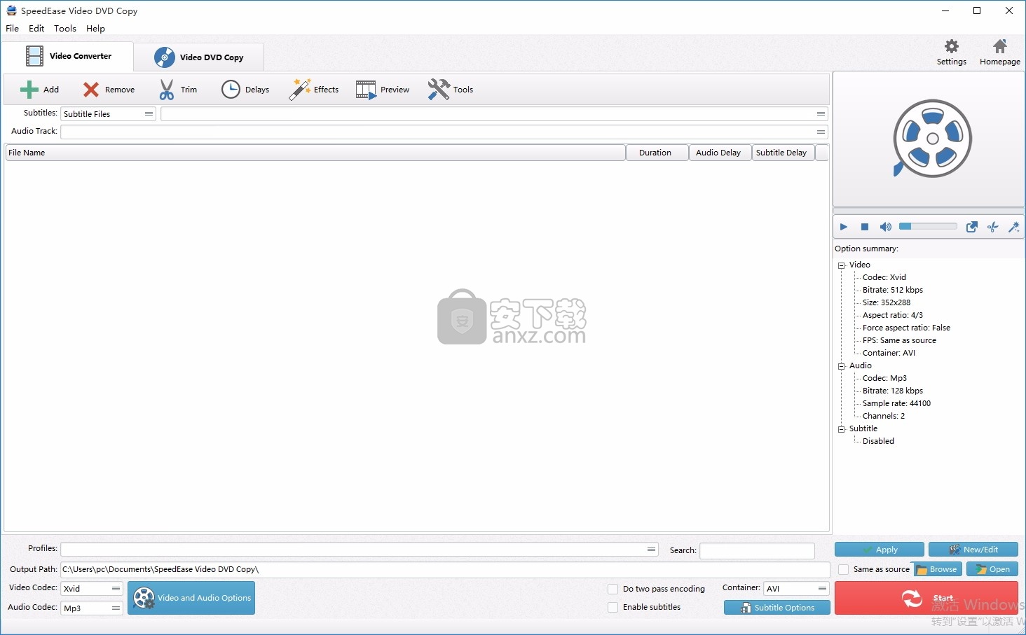Viewport: 1026px width, 635px height.
Task: Click the Add files icon
Action: 29,90
